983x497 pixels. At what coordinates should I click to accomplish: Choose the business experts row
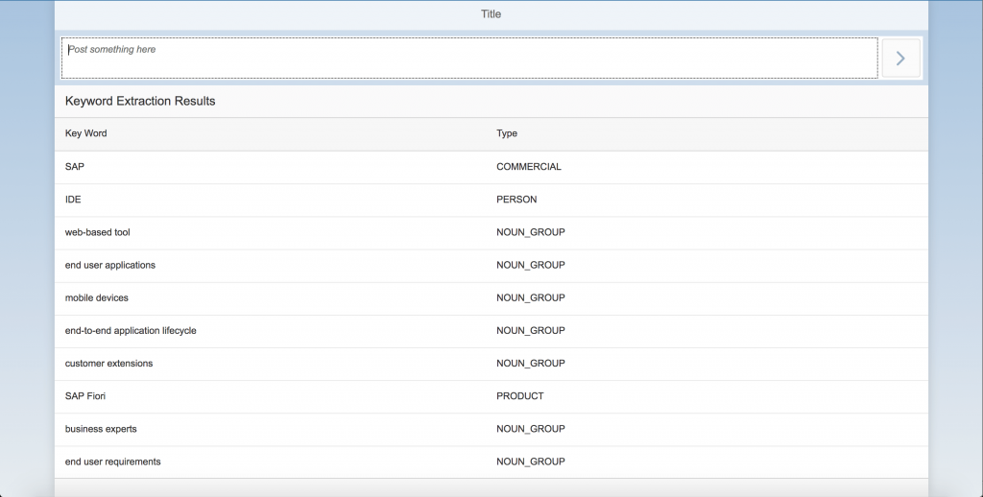click(x=491, y=429)
